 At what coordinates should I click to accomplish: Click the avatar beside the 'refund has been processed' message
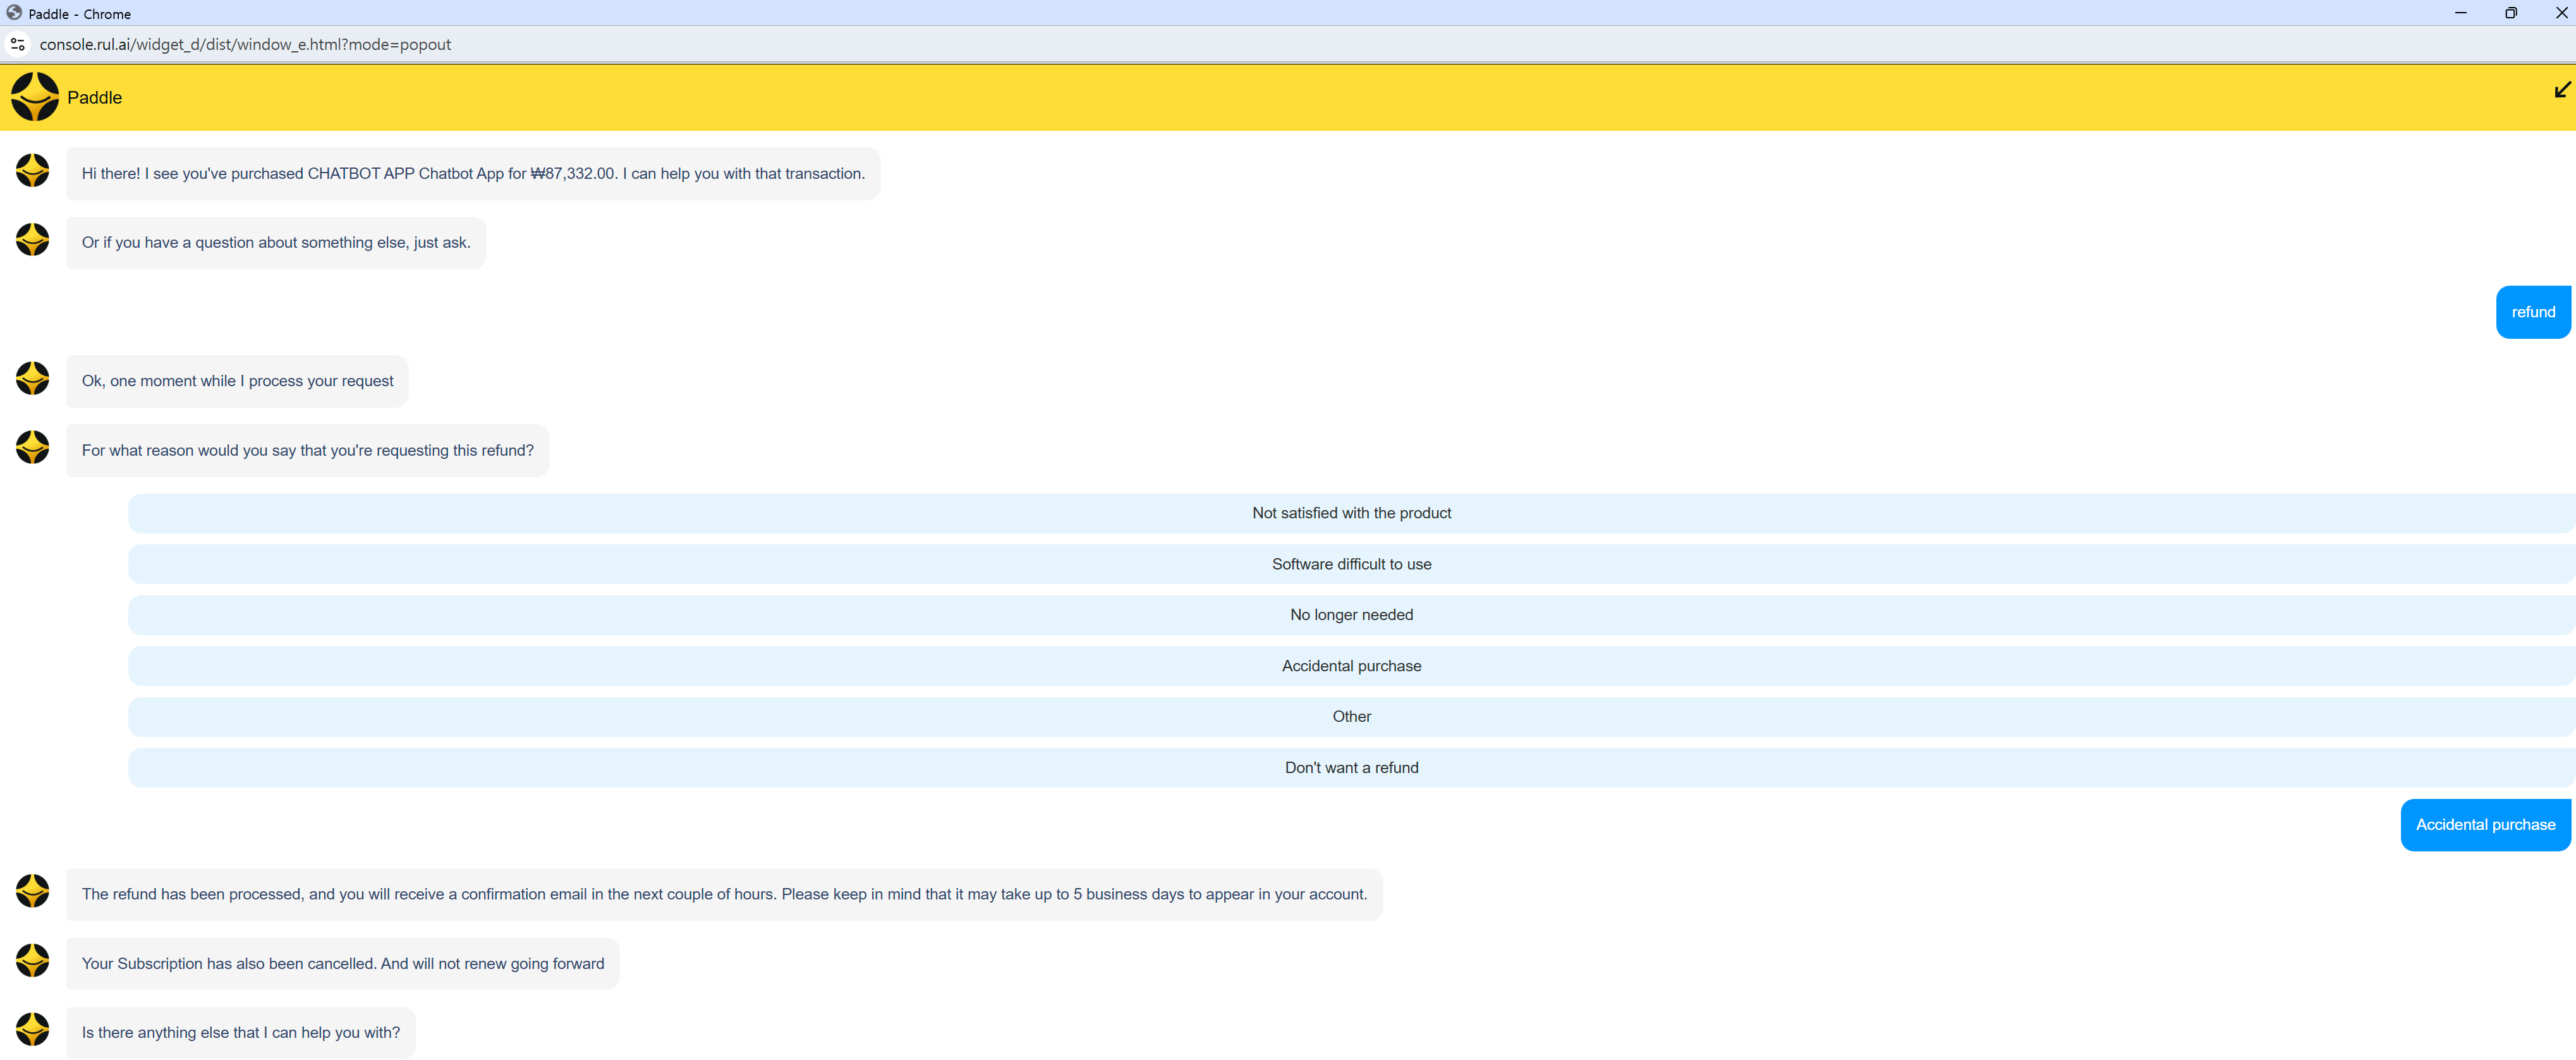33,892
